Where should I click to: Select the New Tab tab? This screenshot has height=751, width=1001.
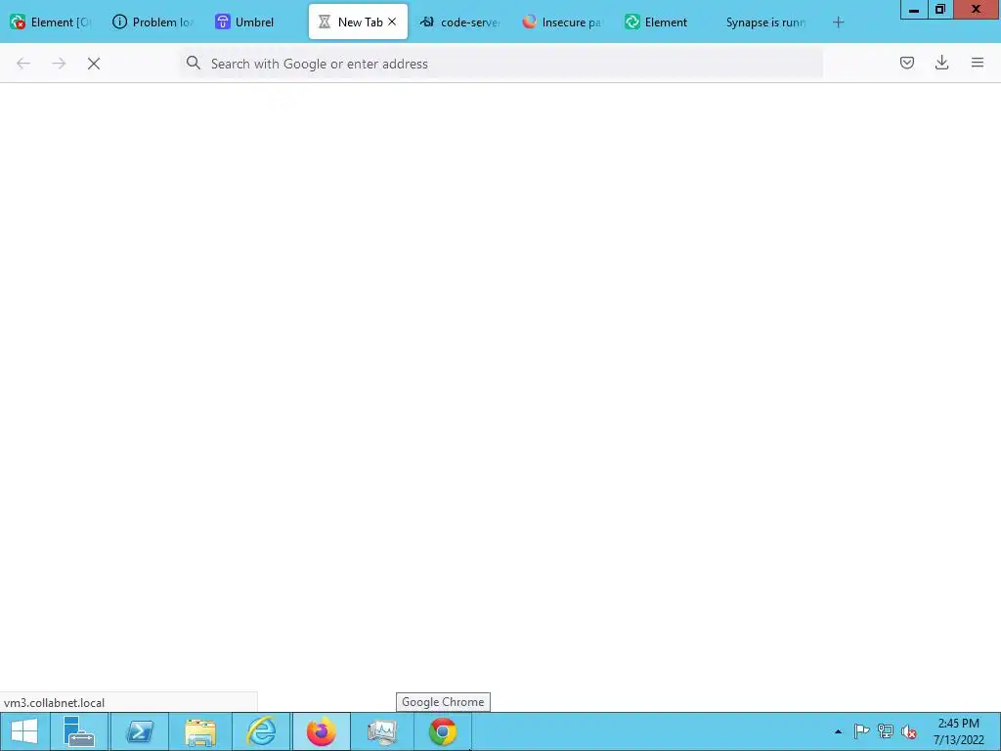coord(358,22)
